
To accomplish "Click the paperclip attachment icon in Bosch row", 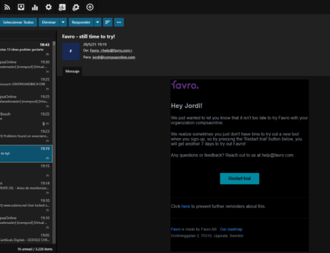I will 44,124.
